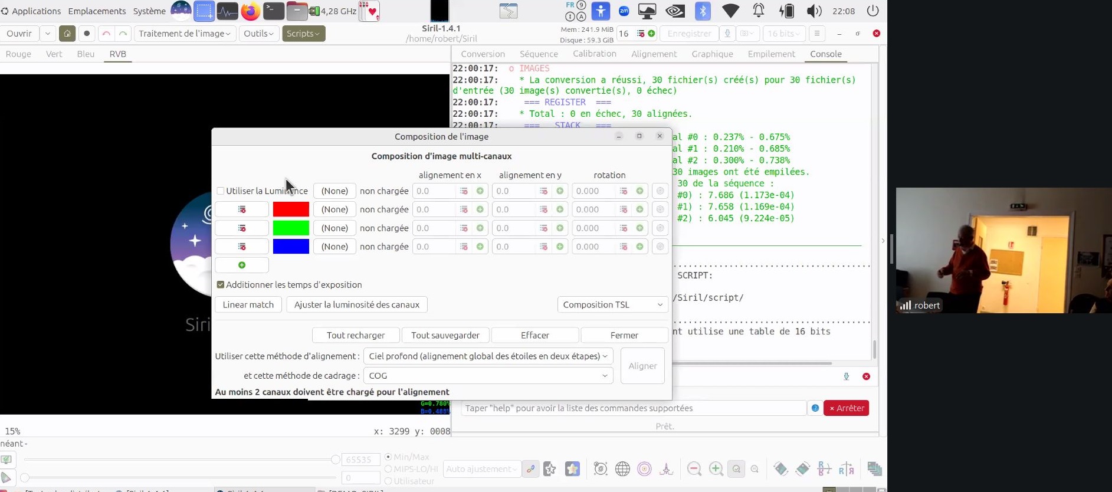Click the zoom out magnifier icon

(x=694, y=469)
